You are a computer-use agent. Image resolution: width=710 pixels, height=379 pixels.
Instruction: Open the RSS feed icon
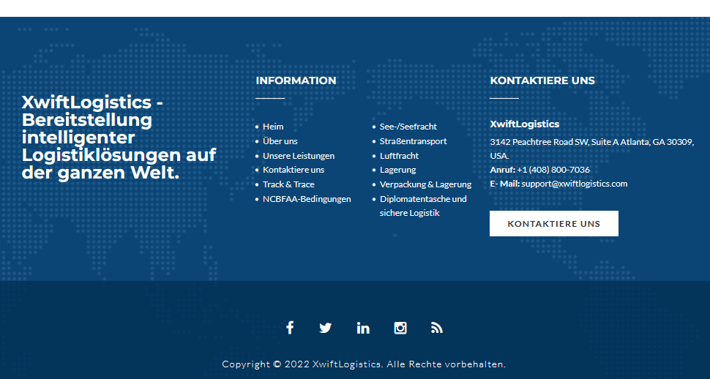pyautogui.click(x=436, y=328)
